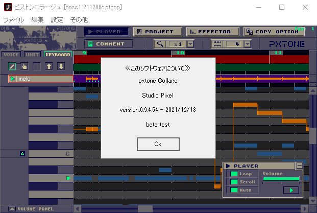317x213 pixels.
Task: Select the melo unit row
Action: tap(41, 79)
